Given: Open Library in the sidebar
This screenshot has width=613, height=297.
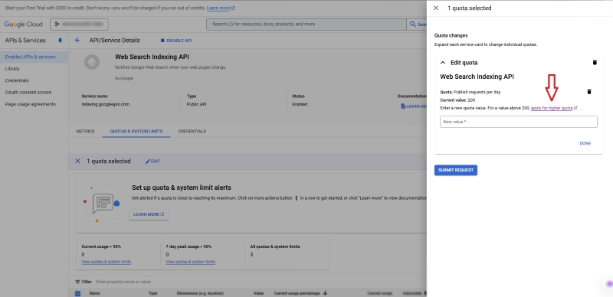Looking at the screenshot, I should pos(12,69).
